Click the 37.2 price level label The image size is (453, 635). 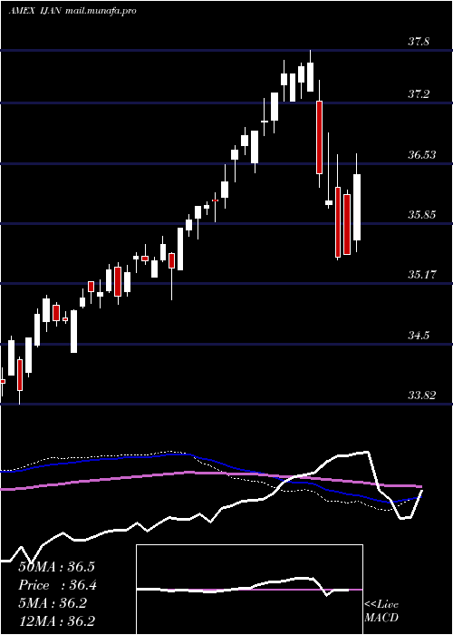click(419, 94)
